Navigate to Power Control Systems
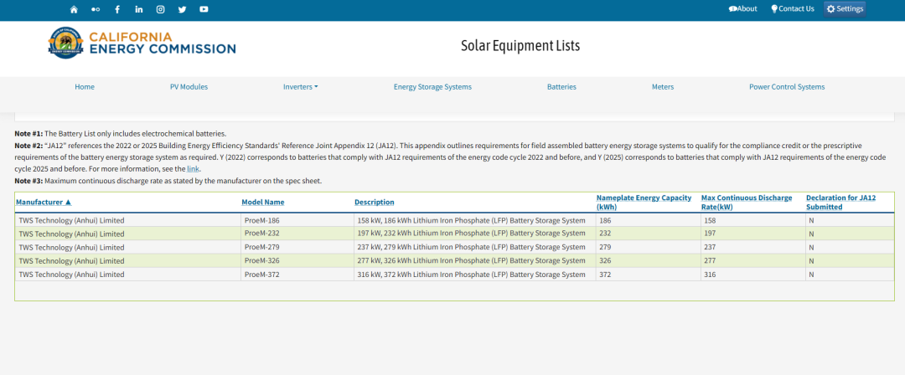 tap(786, 87)
